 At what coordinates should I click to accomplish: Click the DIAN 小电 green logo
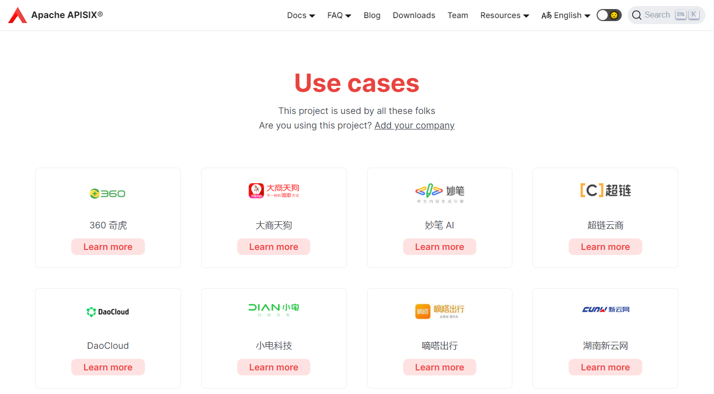(x=274, y=310)
